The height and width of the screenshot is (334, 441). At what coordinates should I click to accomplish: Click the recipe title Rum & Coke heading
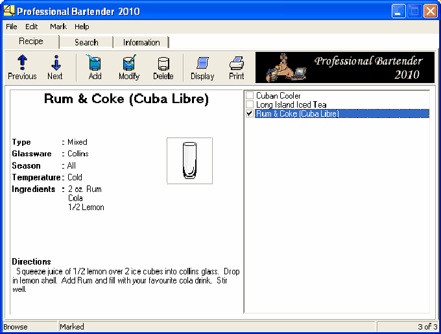click(x=126, y=99)
